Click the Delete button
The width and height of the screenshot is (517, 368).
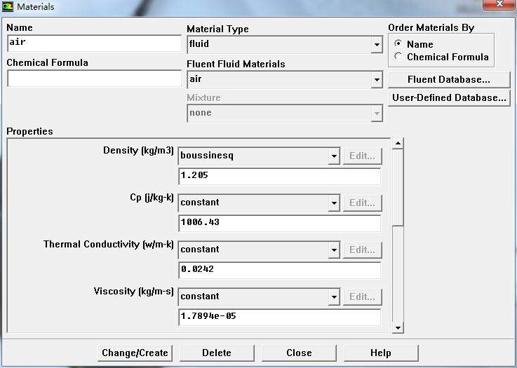pyautogui.click(x=217, y=353)
